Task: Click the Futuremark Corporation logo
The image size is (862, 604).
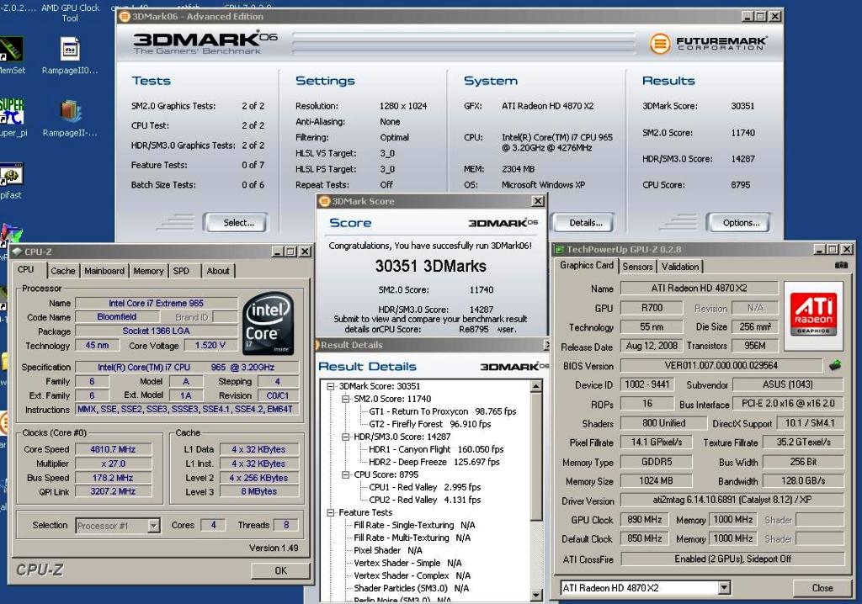Action: (708, 43)
